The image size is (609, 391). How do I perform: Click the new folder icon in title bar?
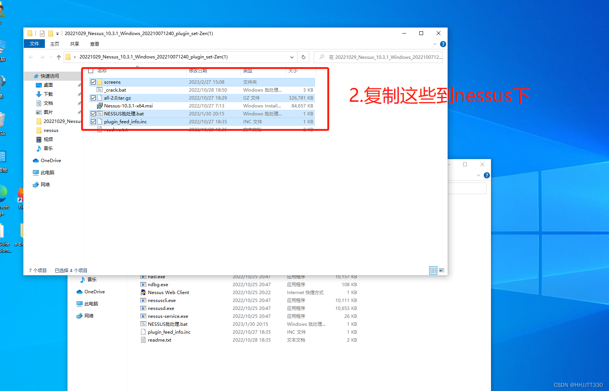pyautogui.click(x=51, y=34)
